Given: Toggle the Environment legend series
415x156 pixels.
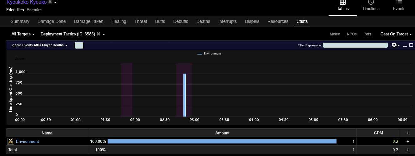Looking at the screenshot, I should point(209,54).
